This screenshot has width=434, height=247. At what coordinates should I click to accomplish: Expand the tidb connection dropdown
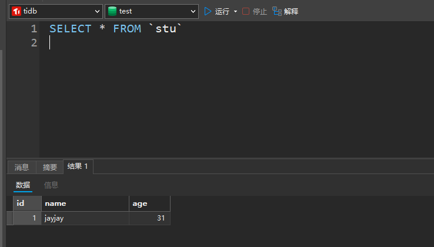tap(97, 11)
